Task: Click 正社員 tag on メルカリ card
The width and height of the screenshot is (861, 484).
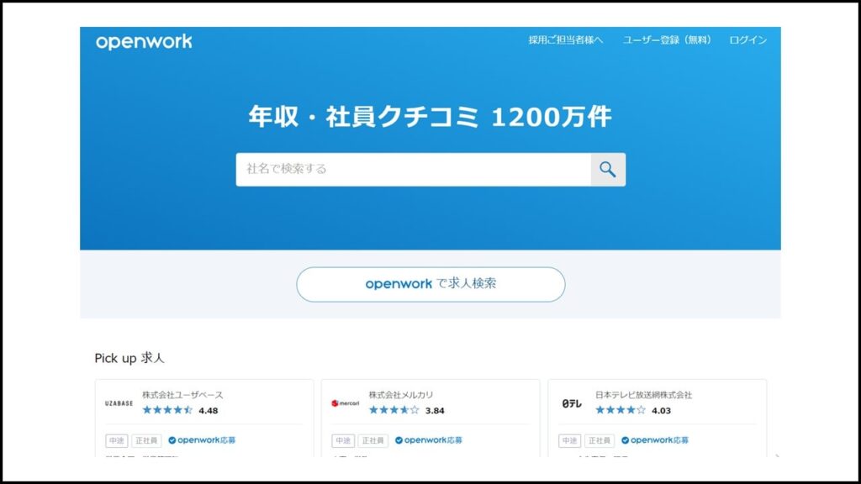Action: click(x=373, y=440)
